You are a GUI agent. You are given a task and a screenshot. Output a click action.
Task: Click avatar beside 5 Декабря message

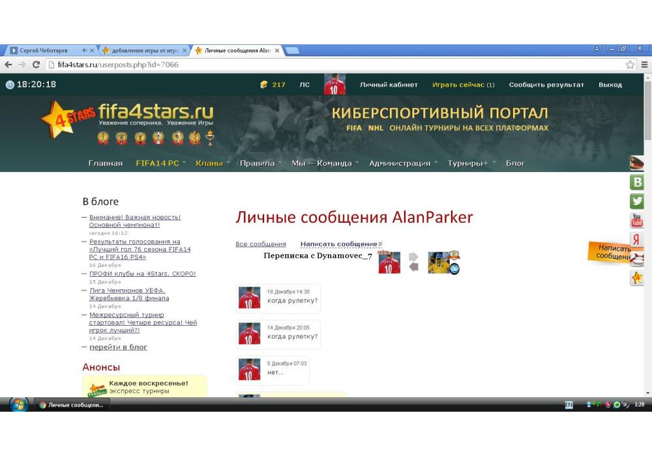coord(250,369)
